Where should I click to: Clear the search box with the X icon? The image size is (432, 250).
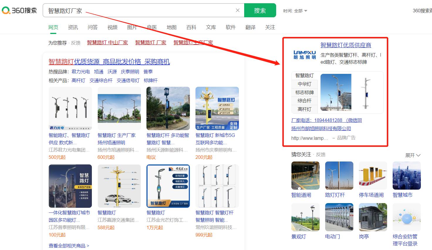[x=238, y=10]
